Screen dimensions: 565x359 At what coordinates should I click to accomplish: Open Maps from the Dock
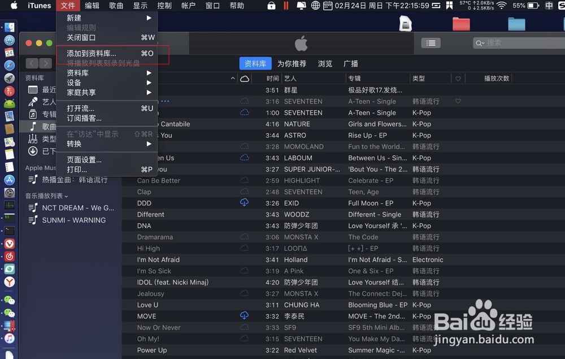[x=10, y=142]
